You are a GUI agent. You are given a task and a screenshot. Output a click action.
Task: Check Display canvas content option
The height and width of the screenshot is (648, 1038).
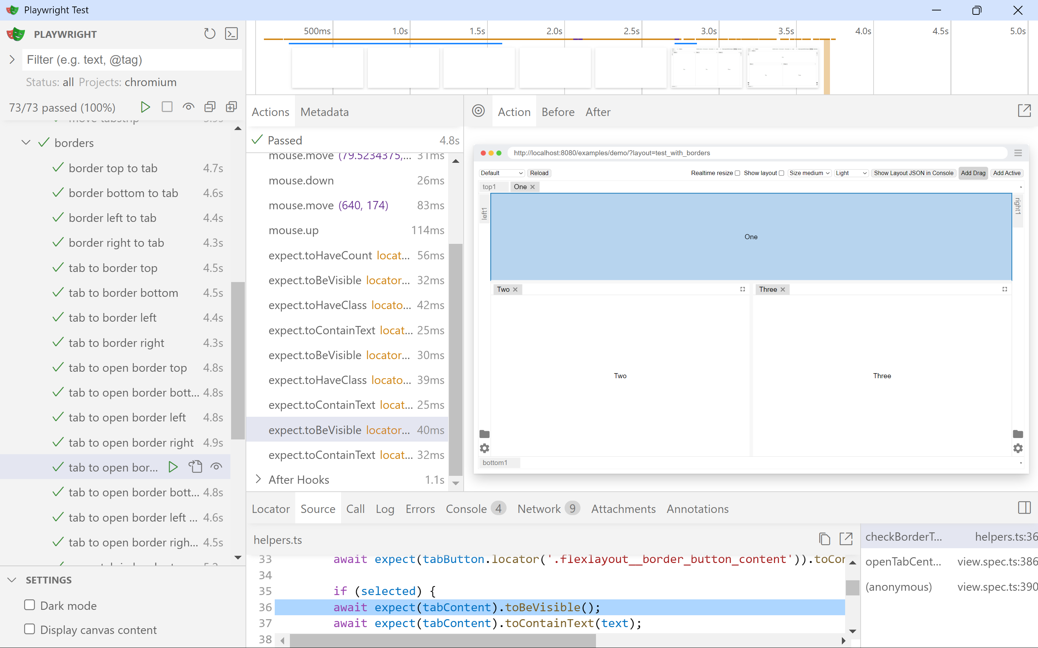point(30,629)
